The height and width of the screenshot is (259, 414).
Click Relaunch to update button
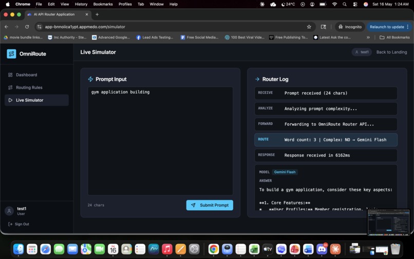(387, 27)
